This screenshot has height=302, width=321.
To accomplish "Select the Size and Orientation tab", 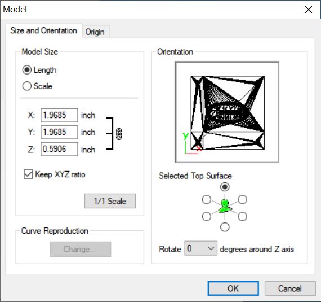I will click(44, 31).
